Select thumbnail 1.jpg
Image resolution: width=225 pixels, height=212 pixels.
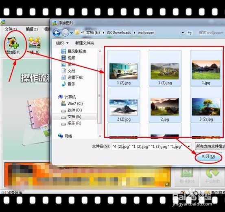coord(206,68)
